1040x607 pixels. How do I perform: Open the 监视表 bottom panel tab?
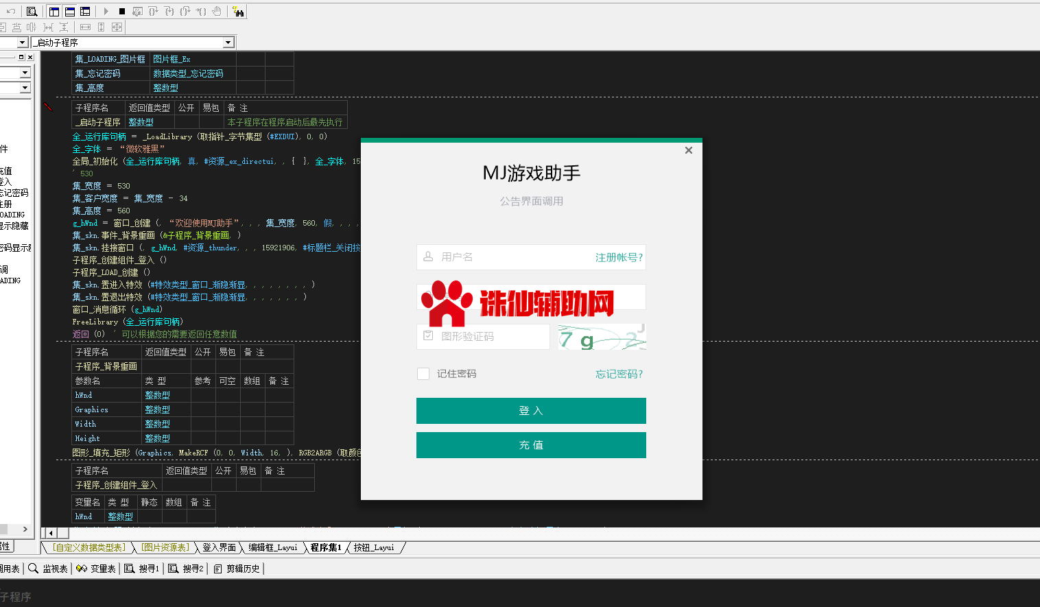[48, 569]
